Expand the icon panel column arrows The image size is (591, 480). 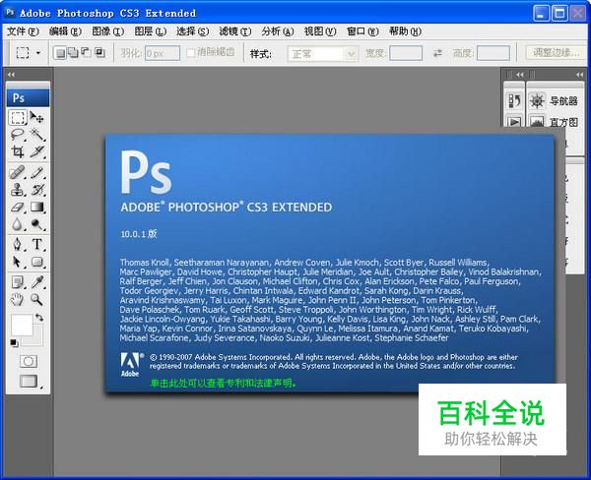520,75
